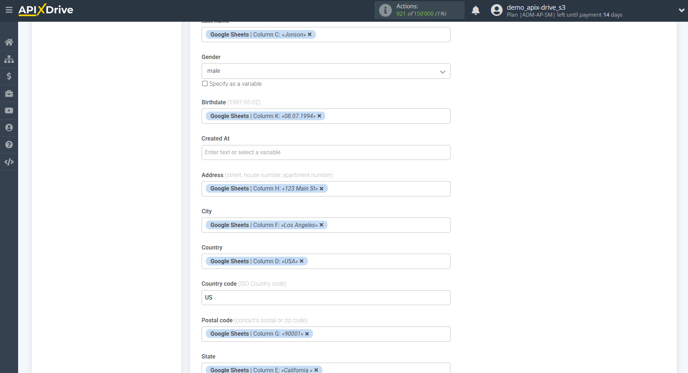This screenshot has width=688, height=373.
Task: Open the hamburger navigation menu
Action: tap(9, 10)
